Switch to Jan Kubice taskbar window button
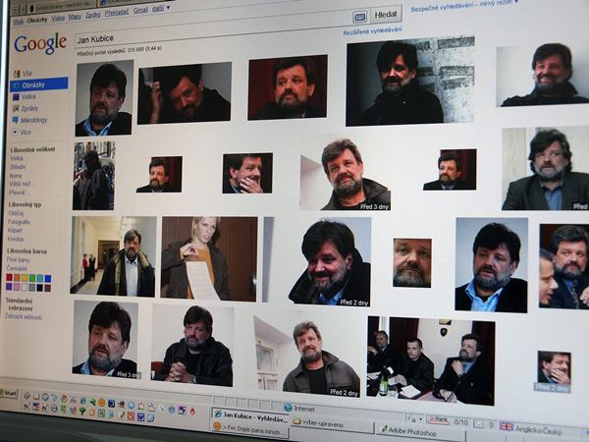Image resolution: width=589 pixels, height=442 pixels. point(249,416)
